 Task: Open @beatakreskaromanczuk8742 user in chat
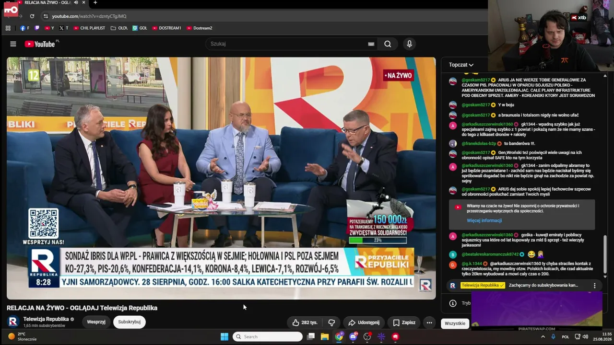[x=490, y=254]
